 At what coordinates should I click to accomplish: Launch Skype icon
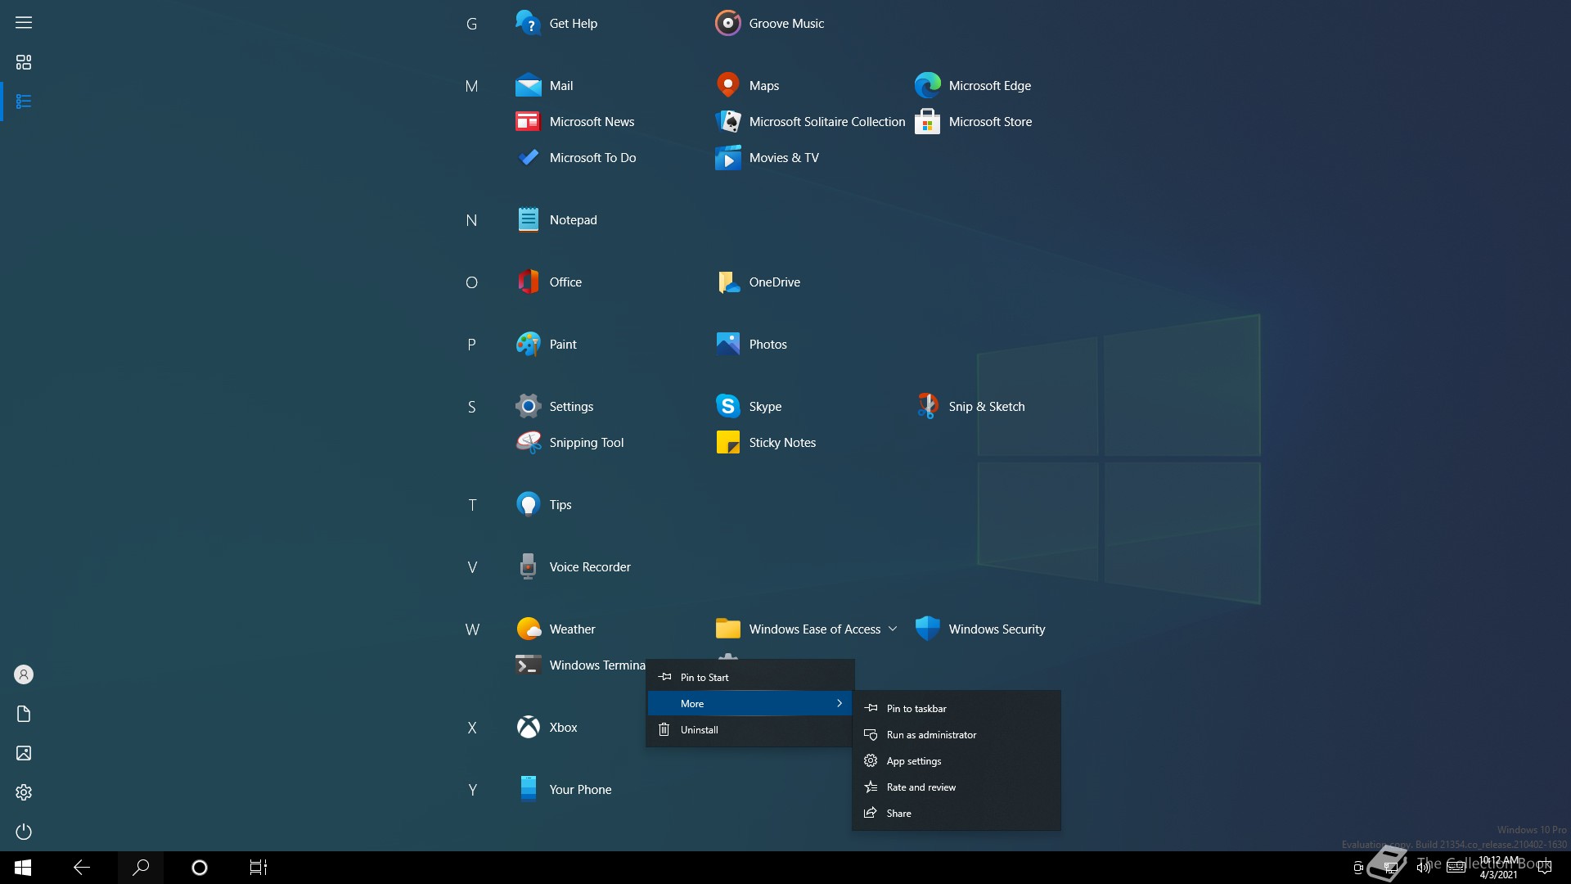pyautogui.click(x=727, y=406)
